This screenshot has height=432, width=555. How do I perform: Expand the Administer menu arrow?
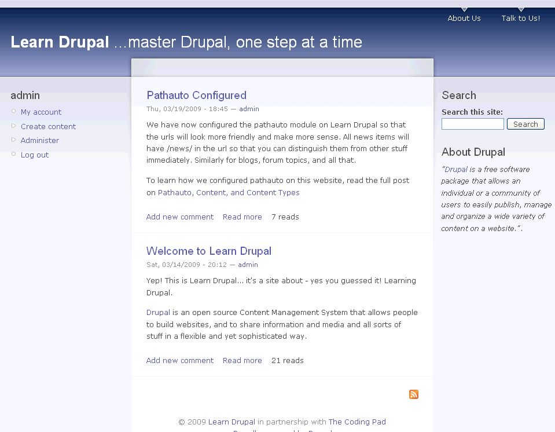click(13, 140)
